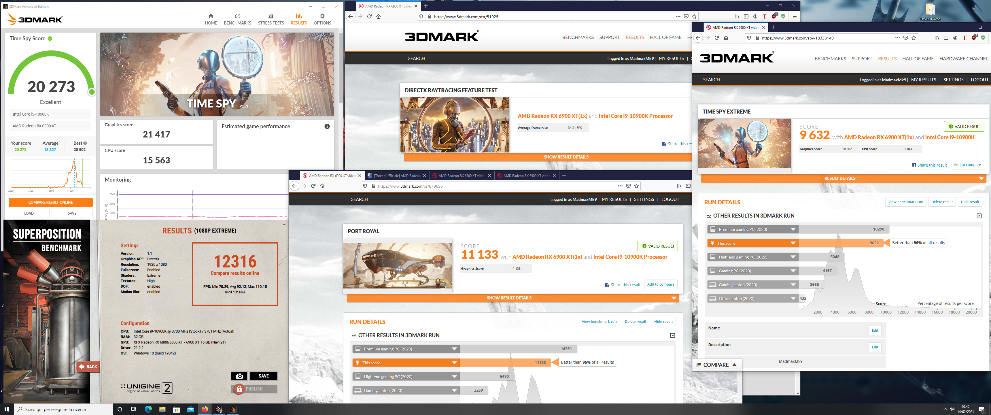
Task: Collapse the Other Results section in Time Spy Extreme
Action: click(979, 216)
